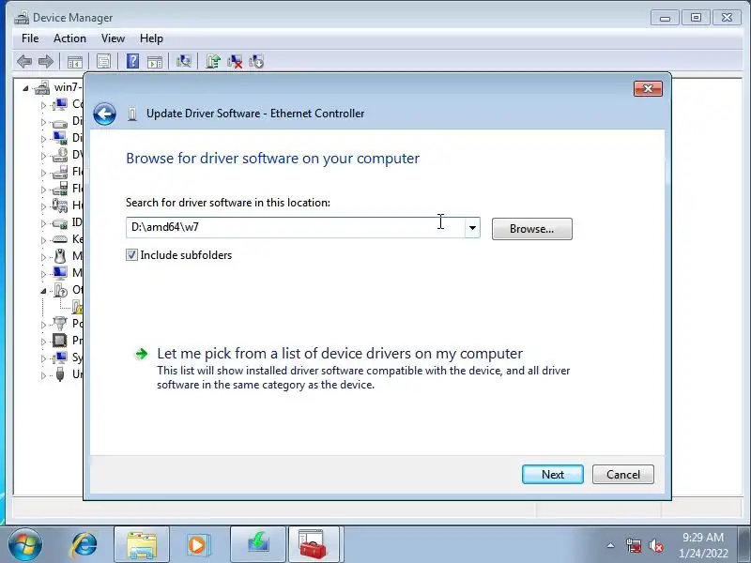Screen dimensions: 751x563
Task: Select the Processors category icon in the tree
Action: [60, 341]
